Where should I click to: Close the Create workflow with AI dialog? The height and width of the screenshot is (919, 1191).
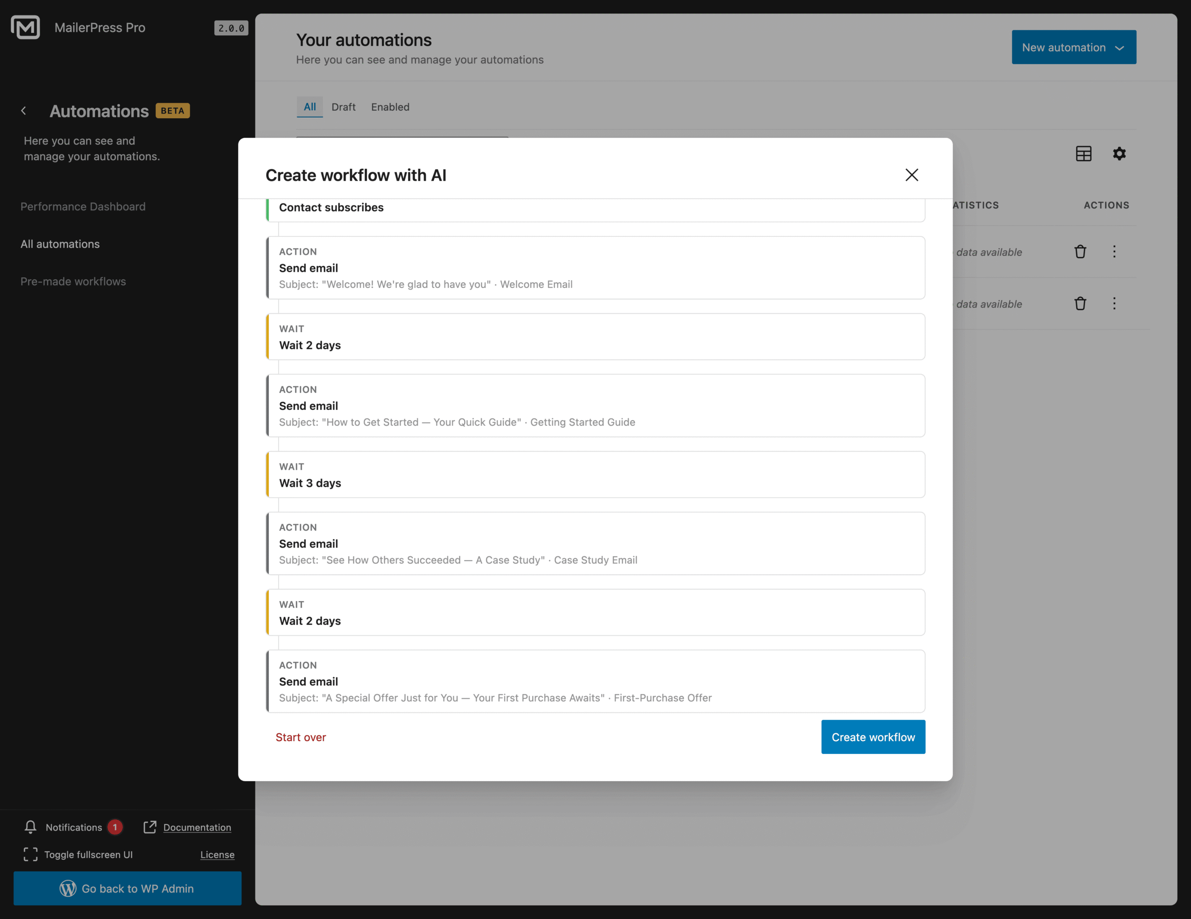point(912,174)
